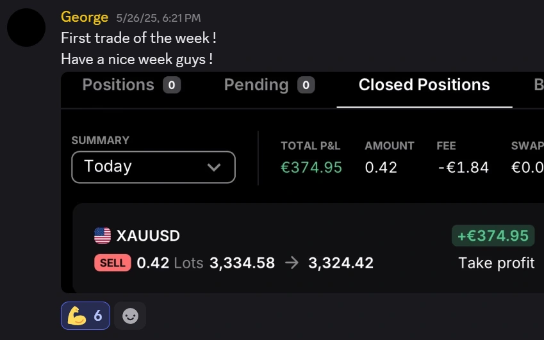Open the Today summary dropdown
This screenshot has width=544, height=340.
153,167
